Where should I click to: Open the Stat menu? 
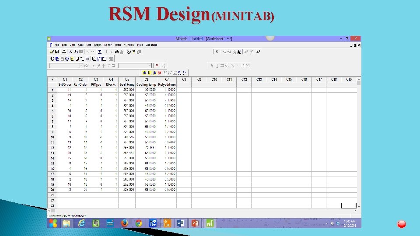coord(89,45)
